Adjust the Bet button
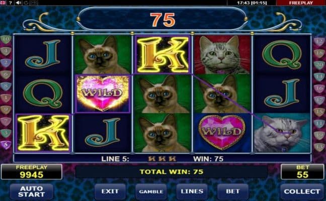The width and height of the screenshot is (326, 201). 233,191
